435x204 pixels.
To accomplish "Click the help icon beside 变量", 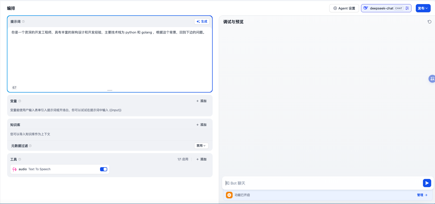I will (20, 101).
